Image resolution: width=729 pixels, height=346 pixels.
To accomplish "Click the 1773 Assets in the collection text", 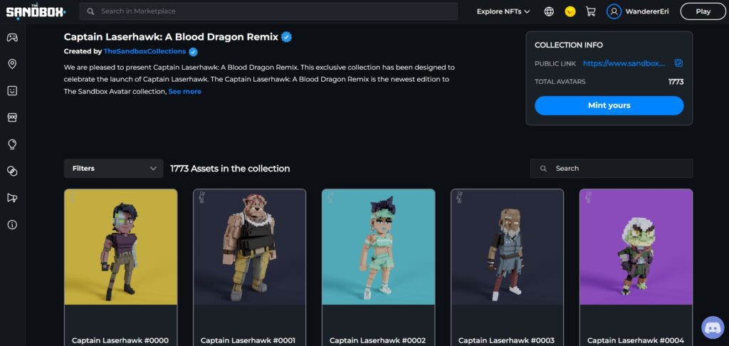I will (230, 168).
